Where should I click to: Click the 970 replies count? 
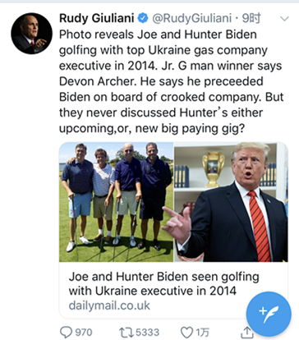84,333
